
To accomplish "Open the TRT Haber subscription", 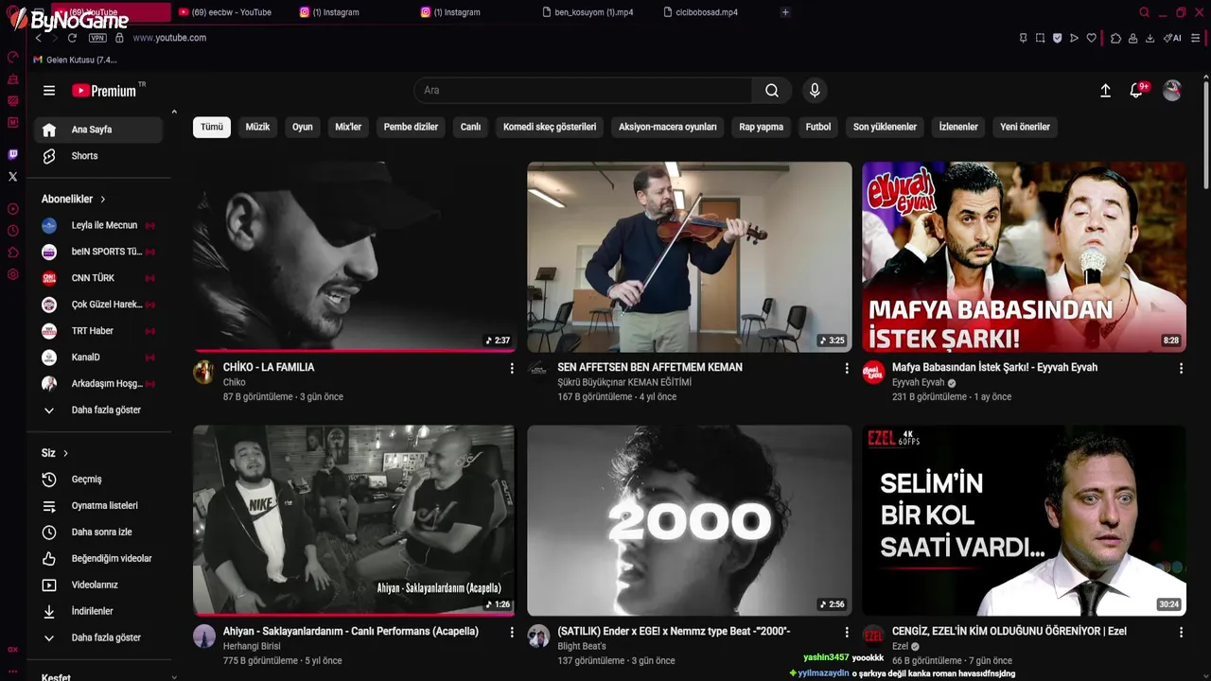I will [x=98, y=331].
